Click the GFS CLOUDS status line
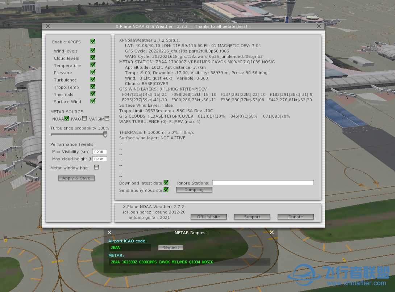The image size is (395, 292). 204,116
